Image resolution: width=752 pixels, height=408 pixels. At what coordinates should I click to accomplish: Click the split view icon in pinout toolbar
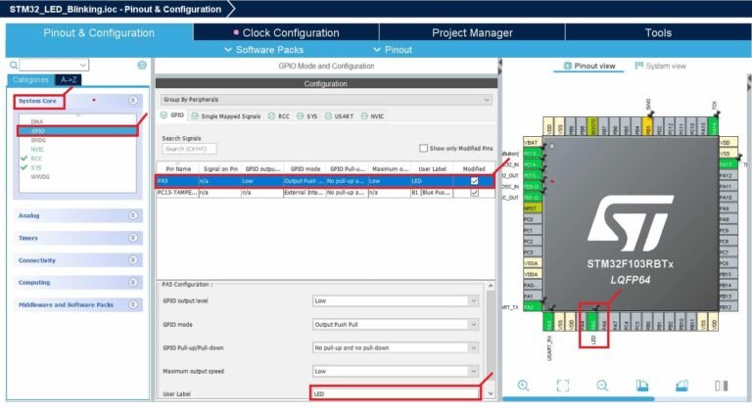coord(721,386)
